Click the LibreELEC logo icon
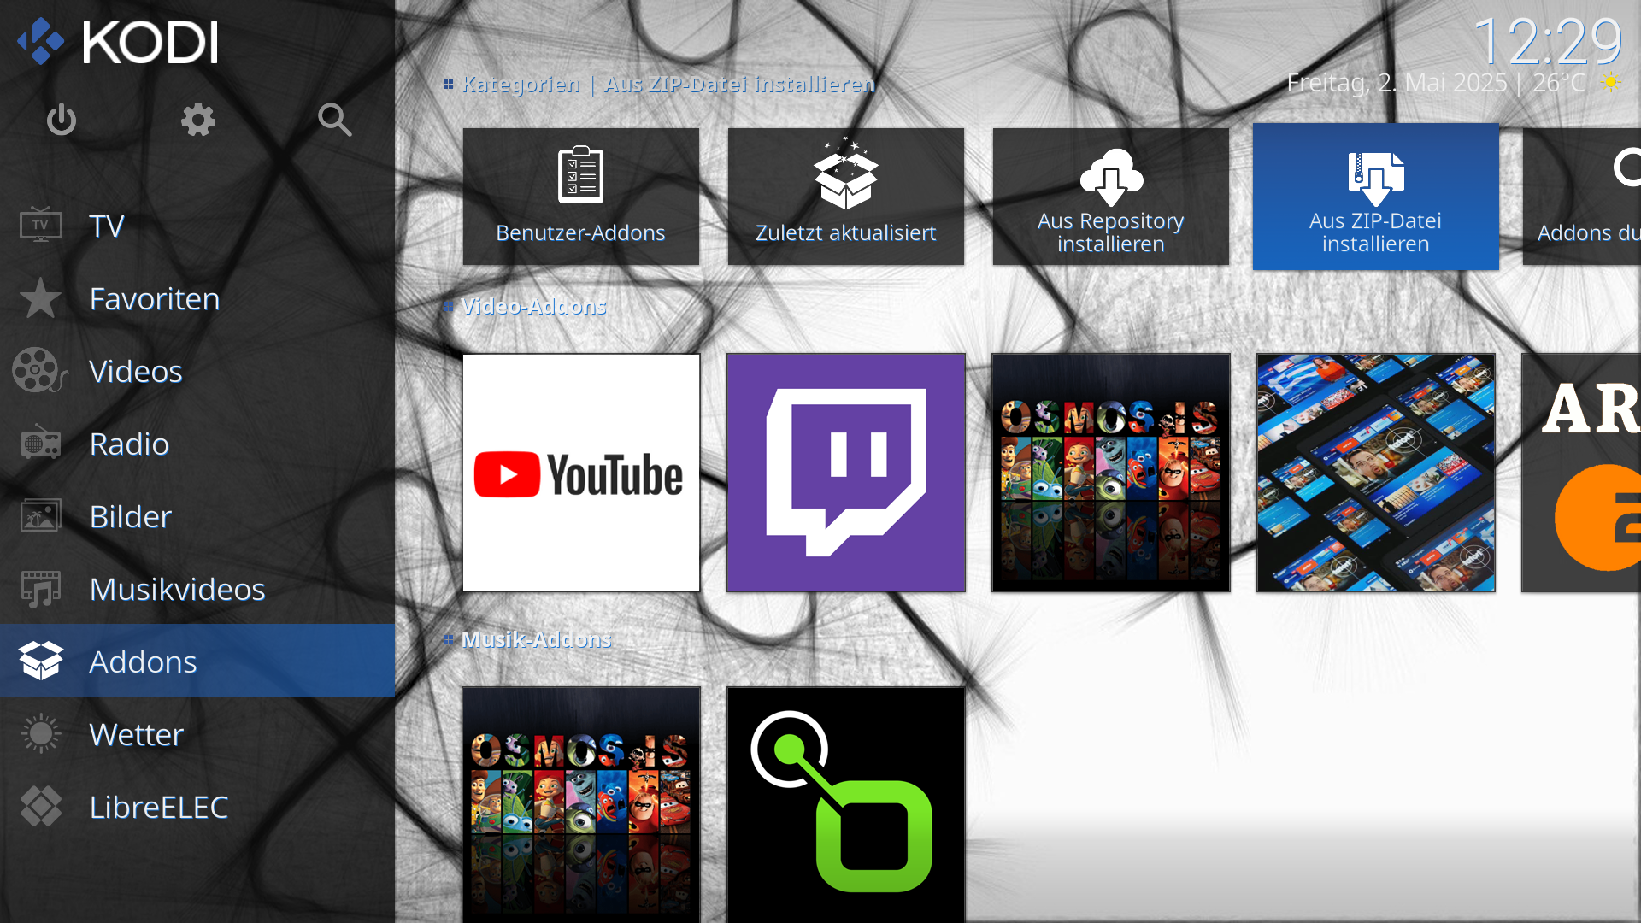 (40, 807)
